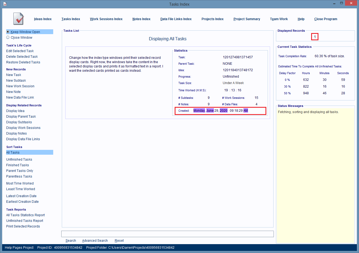Click Help Pages Project in status bar

(x=19, y=248)
